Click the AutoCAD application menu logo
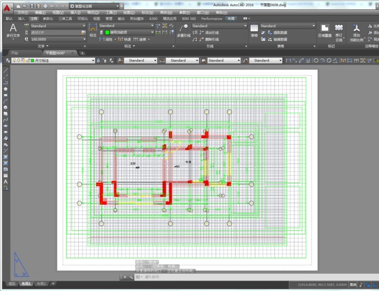Image resolution: width=379 pixels, height=291 pixels. click(7, 7)
